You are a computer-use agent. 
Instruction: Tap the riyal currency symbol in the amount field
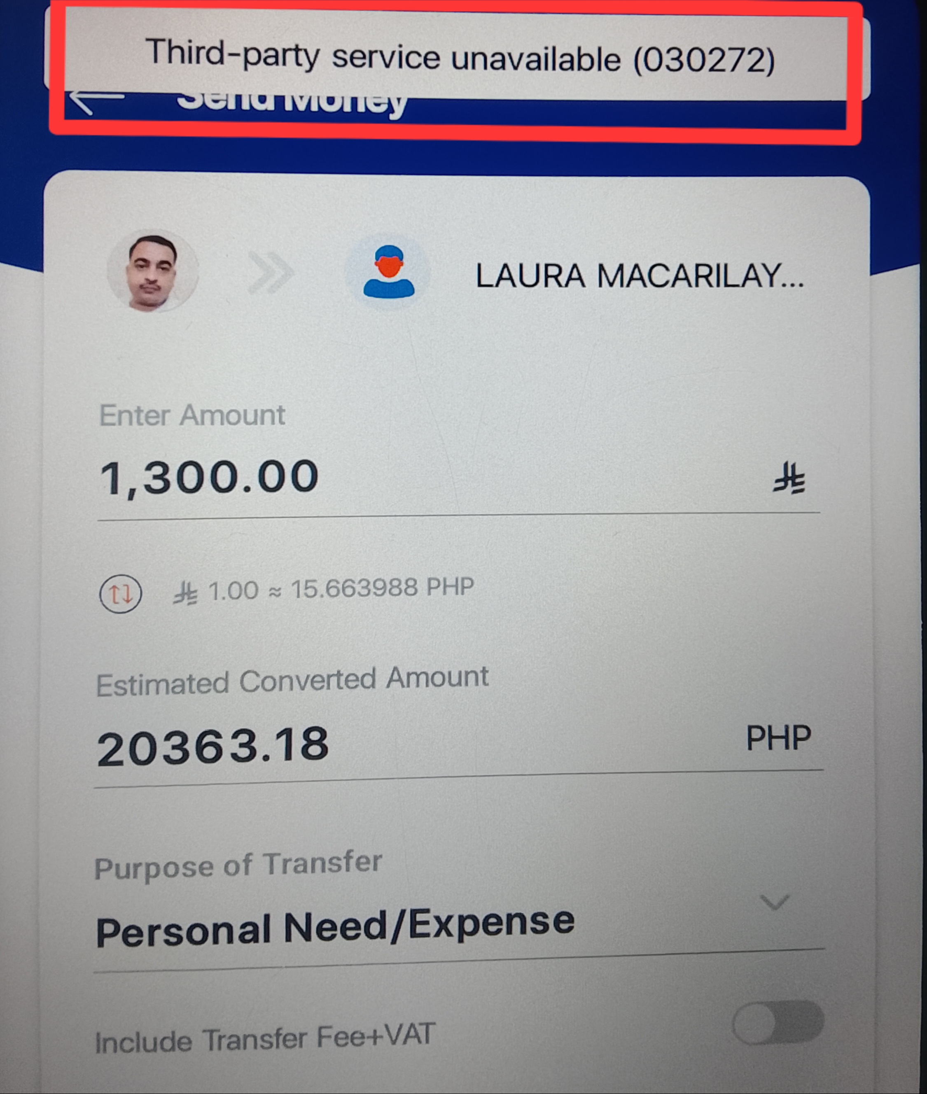coord(788,478)
